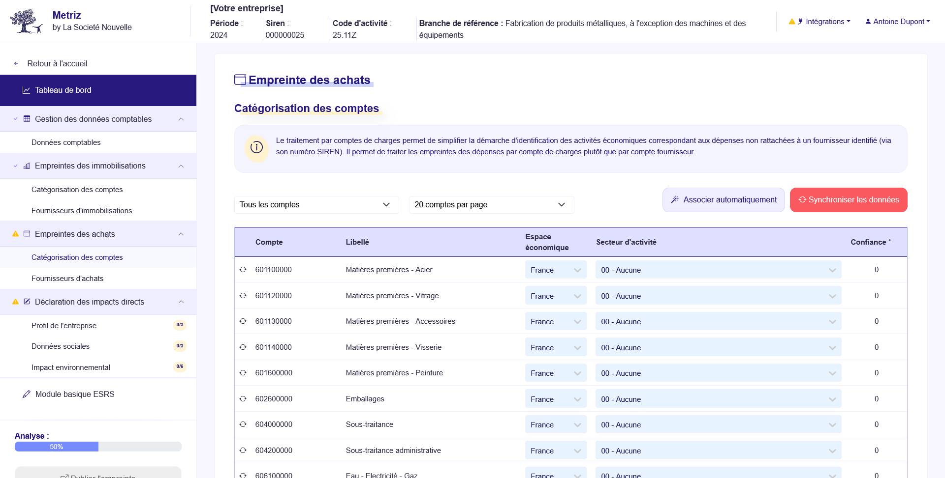Image resolution: width=945 pixels, height=478 pixels.
Task: Click the 0/3 badge next to Profil de l'entreprise
Action: click(180, 325)
